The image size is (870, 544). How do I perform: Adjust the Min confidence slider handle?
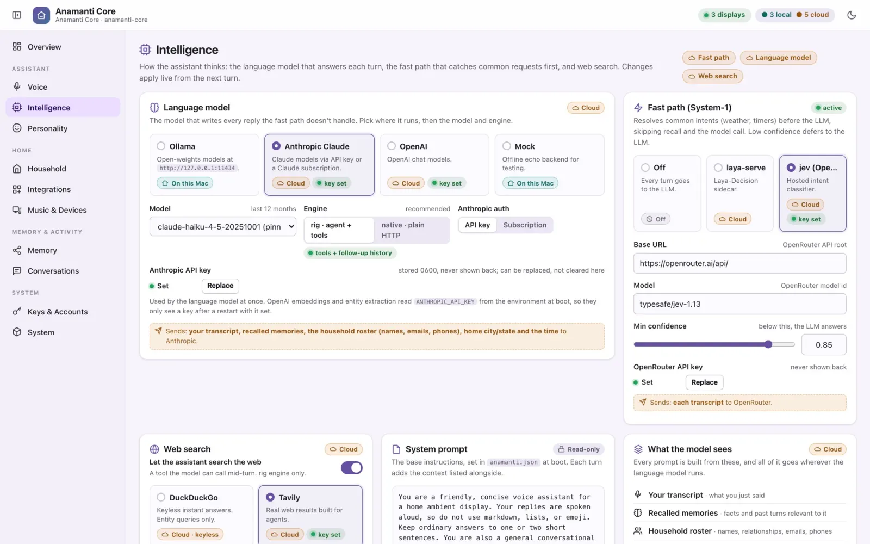[768, 344]
